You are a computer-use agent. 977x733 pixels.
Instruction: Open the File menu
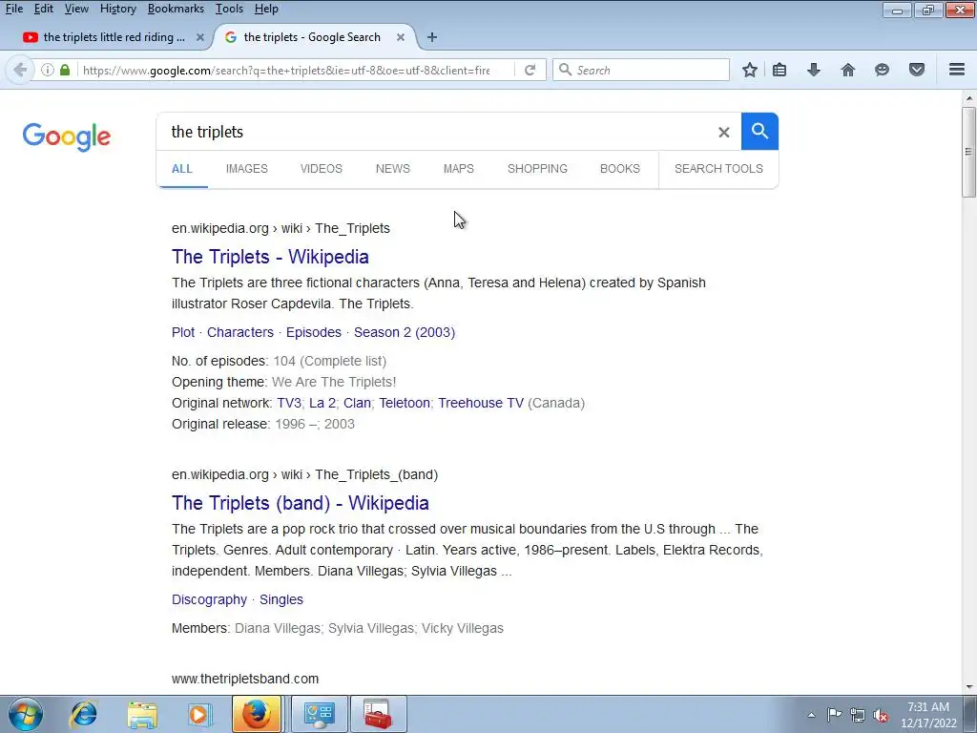[x=13, y=9]
